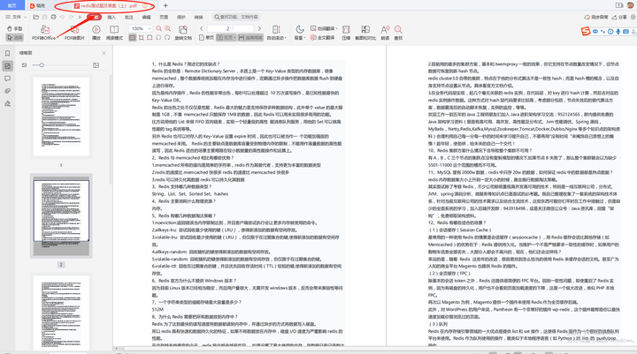
Task: Open 双页 double page dropdown
Action: (x=226, y=37)
